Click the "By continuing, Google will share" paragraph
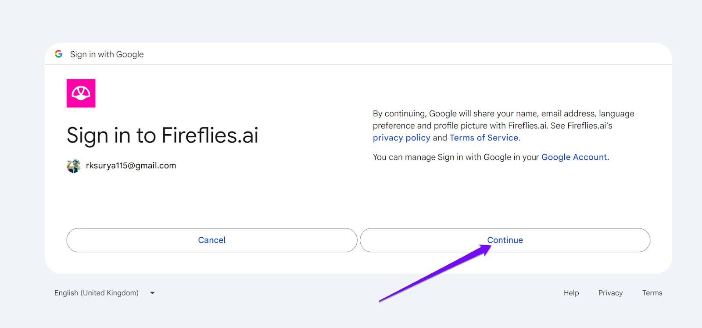The height and width of the screenshot is (328, 702). pyautogui.click(x=504, y=125)
